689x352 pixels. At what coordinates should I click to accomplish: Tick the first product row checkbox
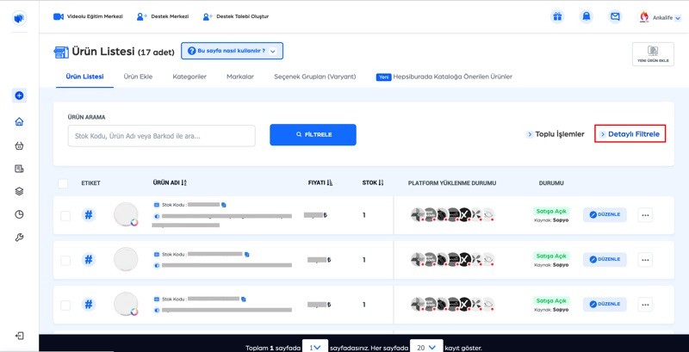65,215
